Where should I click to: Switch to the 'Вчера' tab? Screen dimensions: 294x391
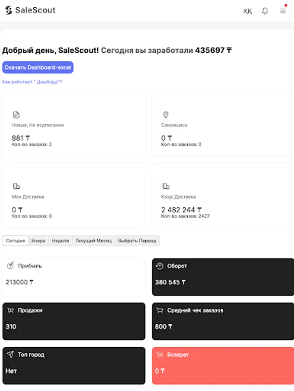39,241
